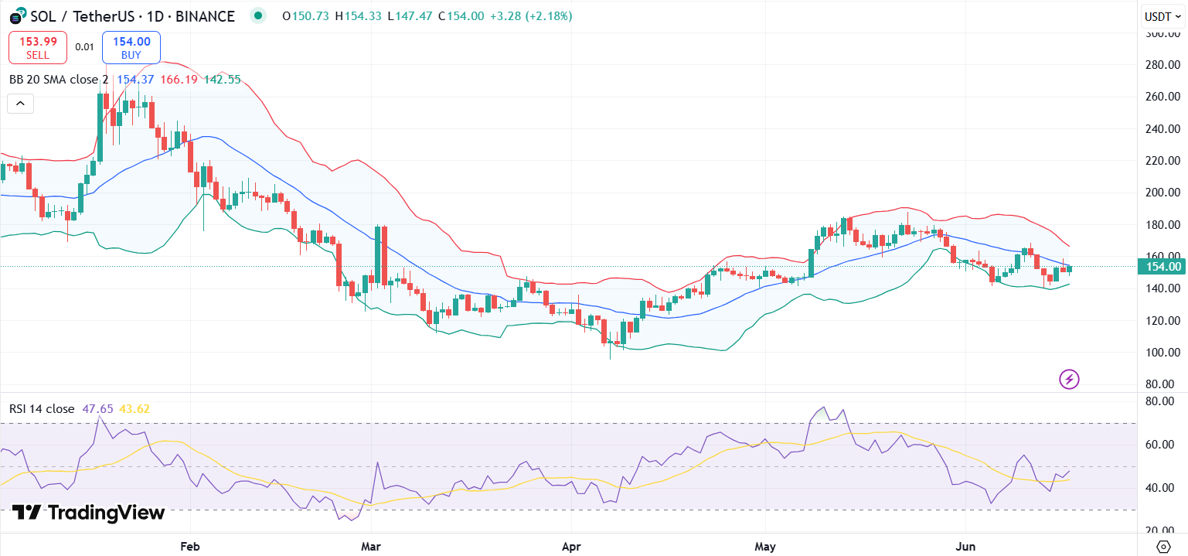
Task: Collapse the legend with the up arrow
Action: pyautogui.click(x=20, y=103)
